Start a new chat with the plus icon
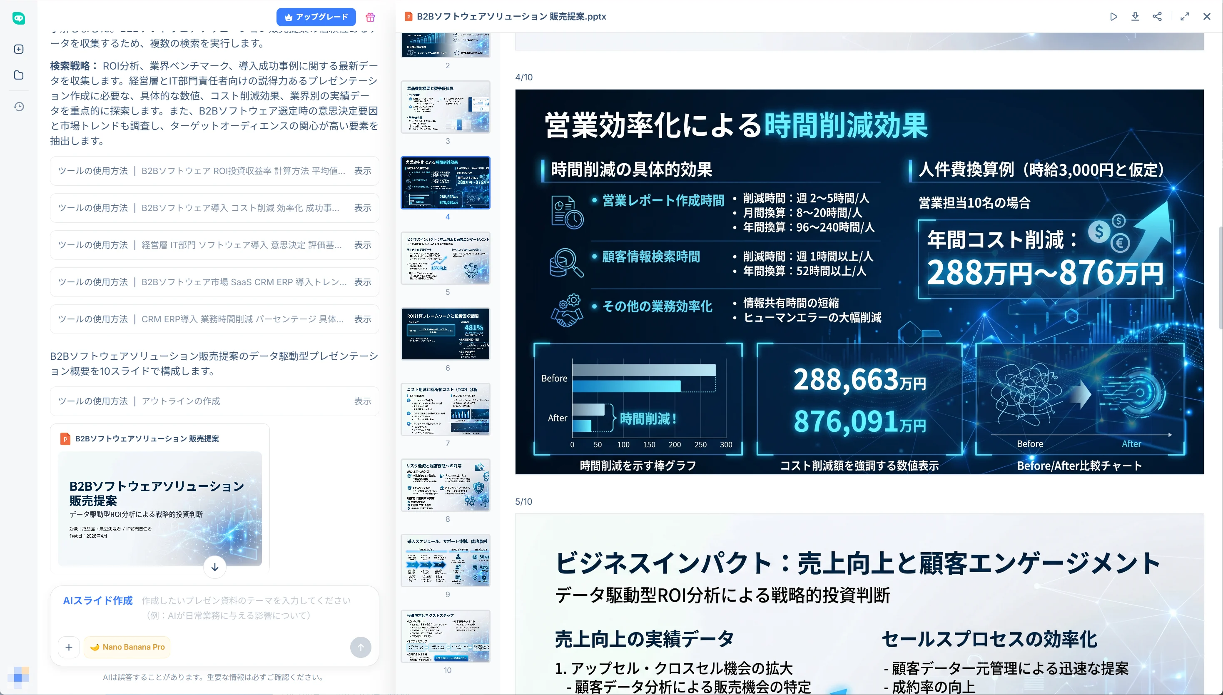This screenshot has height=695, width=1223. click(x=19, y=49)
